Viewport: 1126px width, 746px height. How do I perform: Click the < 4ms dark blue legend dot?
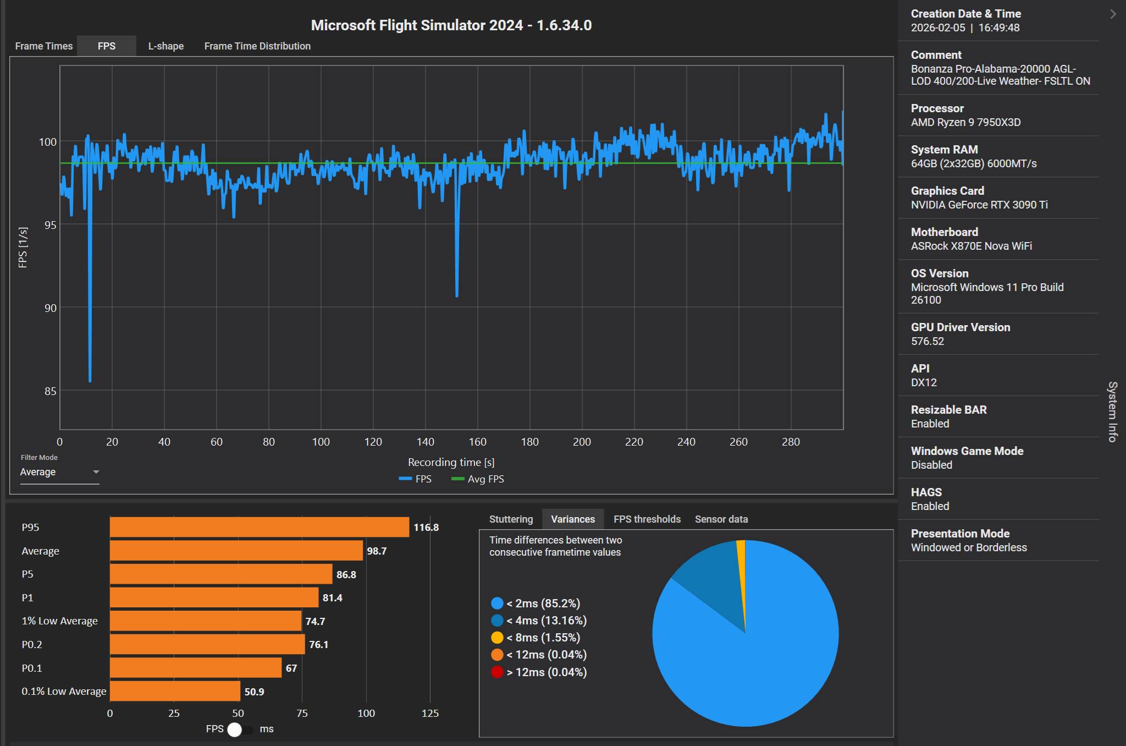(x=497, y=621)
